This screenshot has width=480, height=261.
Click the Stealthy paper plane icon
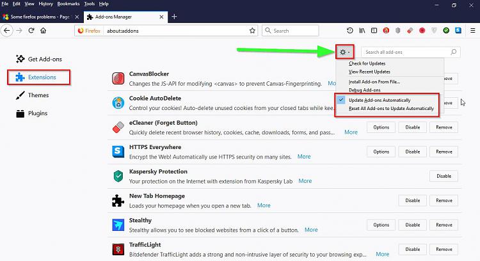[x=118, y=225]
